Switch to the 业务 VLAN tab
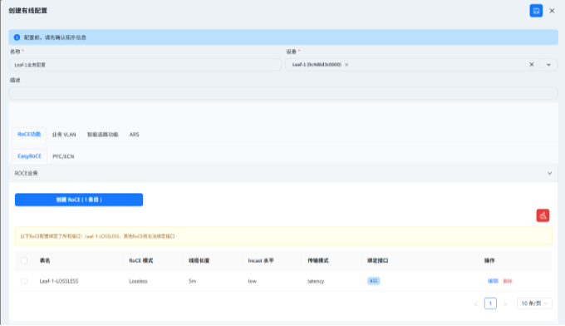Screen dimensions: 565x326 tap(64, 135)
